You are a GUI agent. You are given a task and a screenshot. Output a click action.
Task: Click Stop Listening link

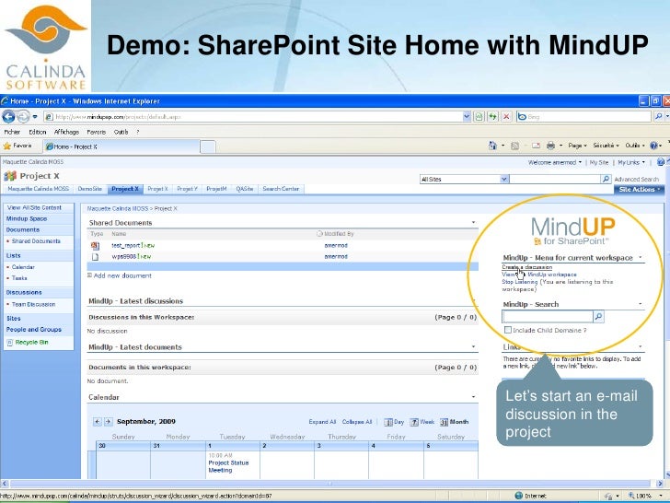point(520,282)
